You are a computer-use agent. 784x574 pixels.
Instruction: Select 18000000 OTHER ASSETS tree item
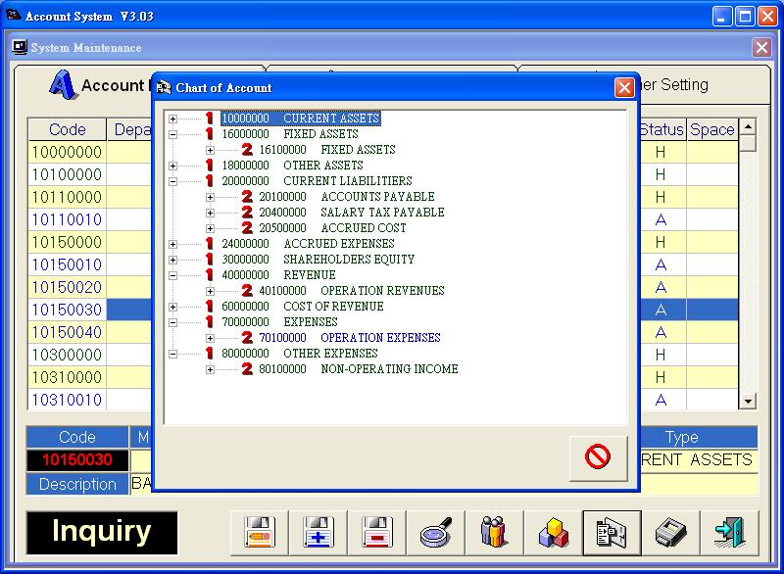click(x=292, y=166)
